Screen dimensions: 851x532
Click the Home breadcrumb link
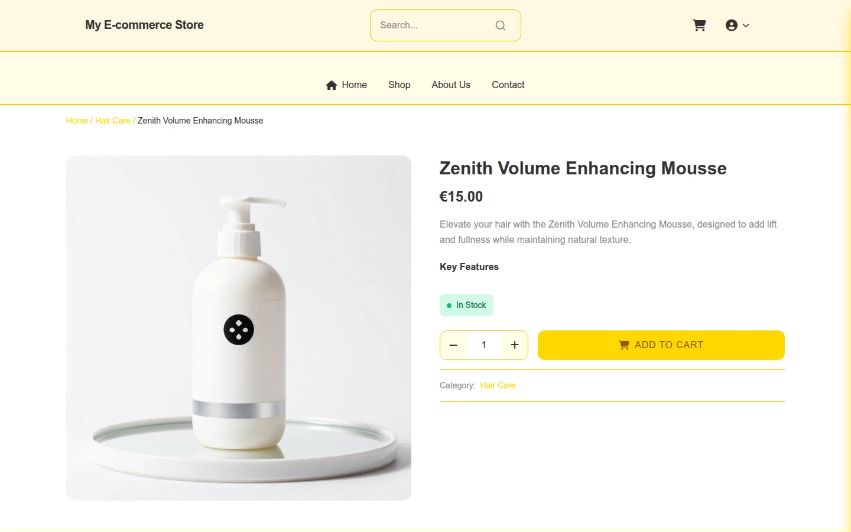[77, 121]
